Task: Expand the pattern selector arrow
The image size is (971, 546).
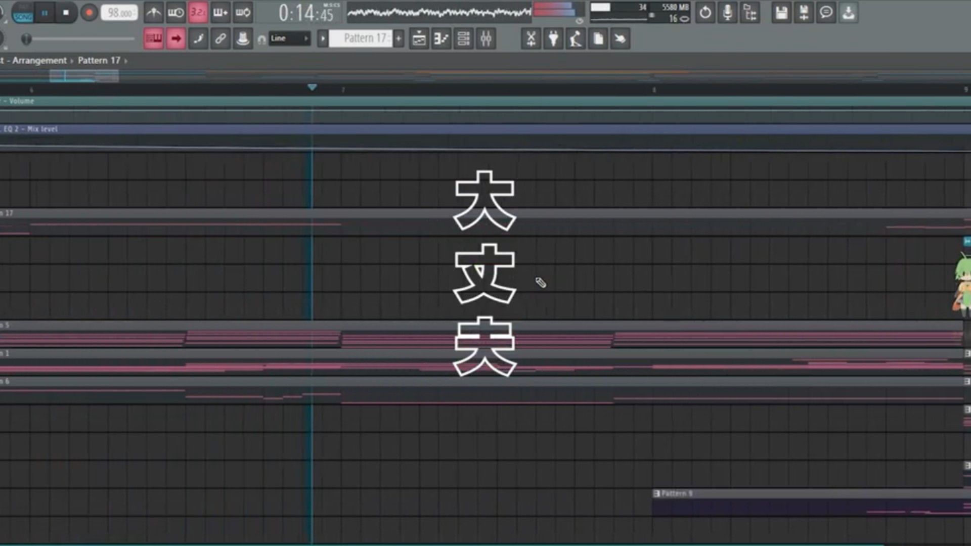Action: click(x=323, y=38)
